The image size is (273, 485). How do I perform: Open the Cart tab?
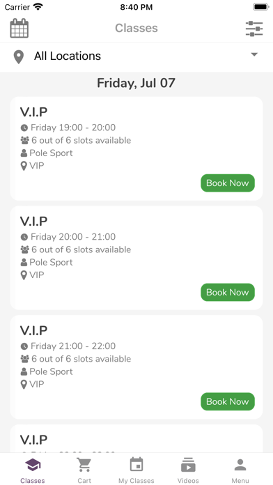pyautogui.click(x=84, y=470)
